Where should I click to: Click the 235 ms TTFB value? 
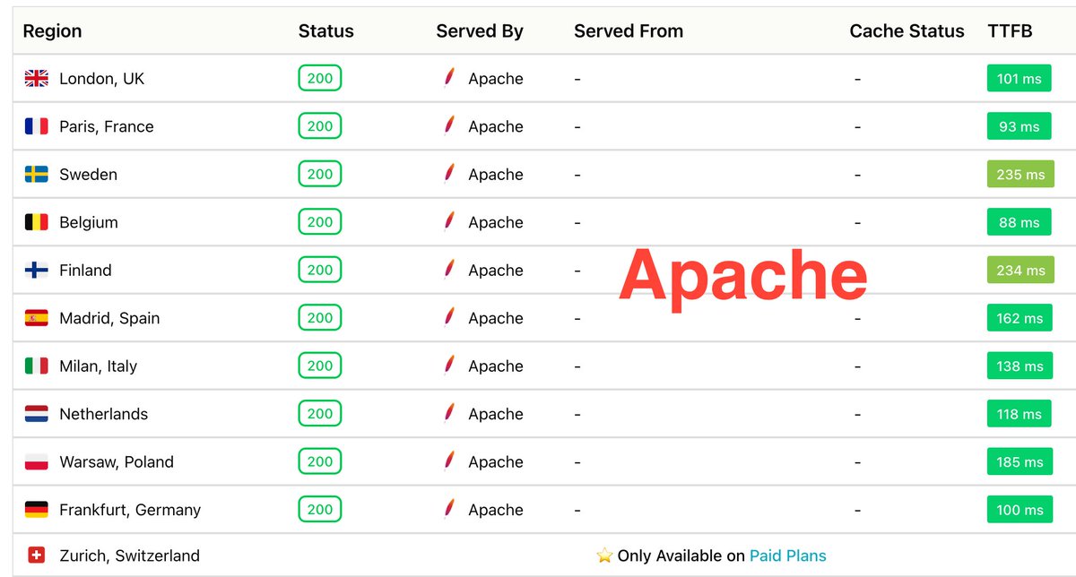(1020, 175)
